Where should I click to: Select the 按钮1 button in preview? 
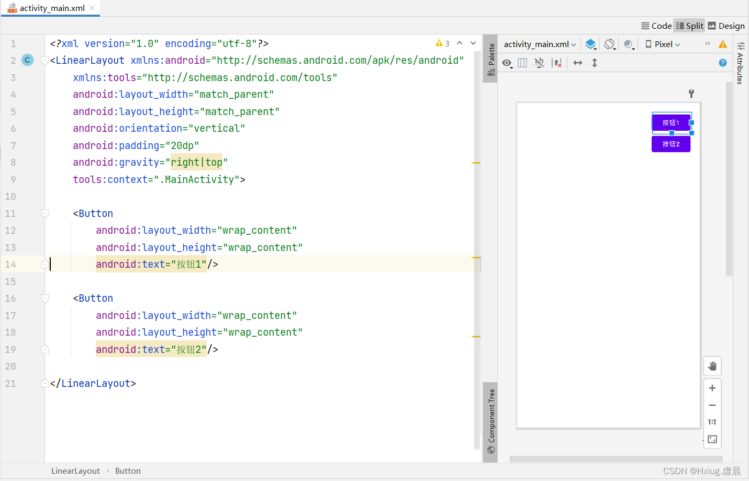click(671, 123)
